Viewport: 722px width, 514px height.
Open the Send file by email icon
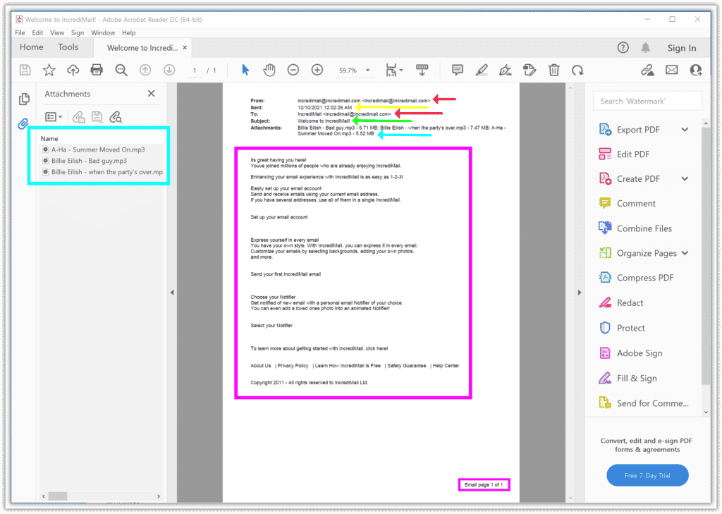(671, 70)
